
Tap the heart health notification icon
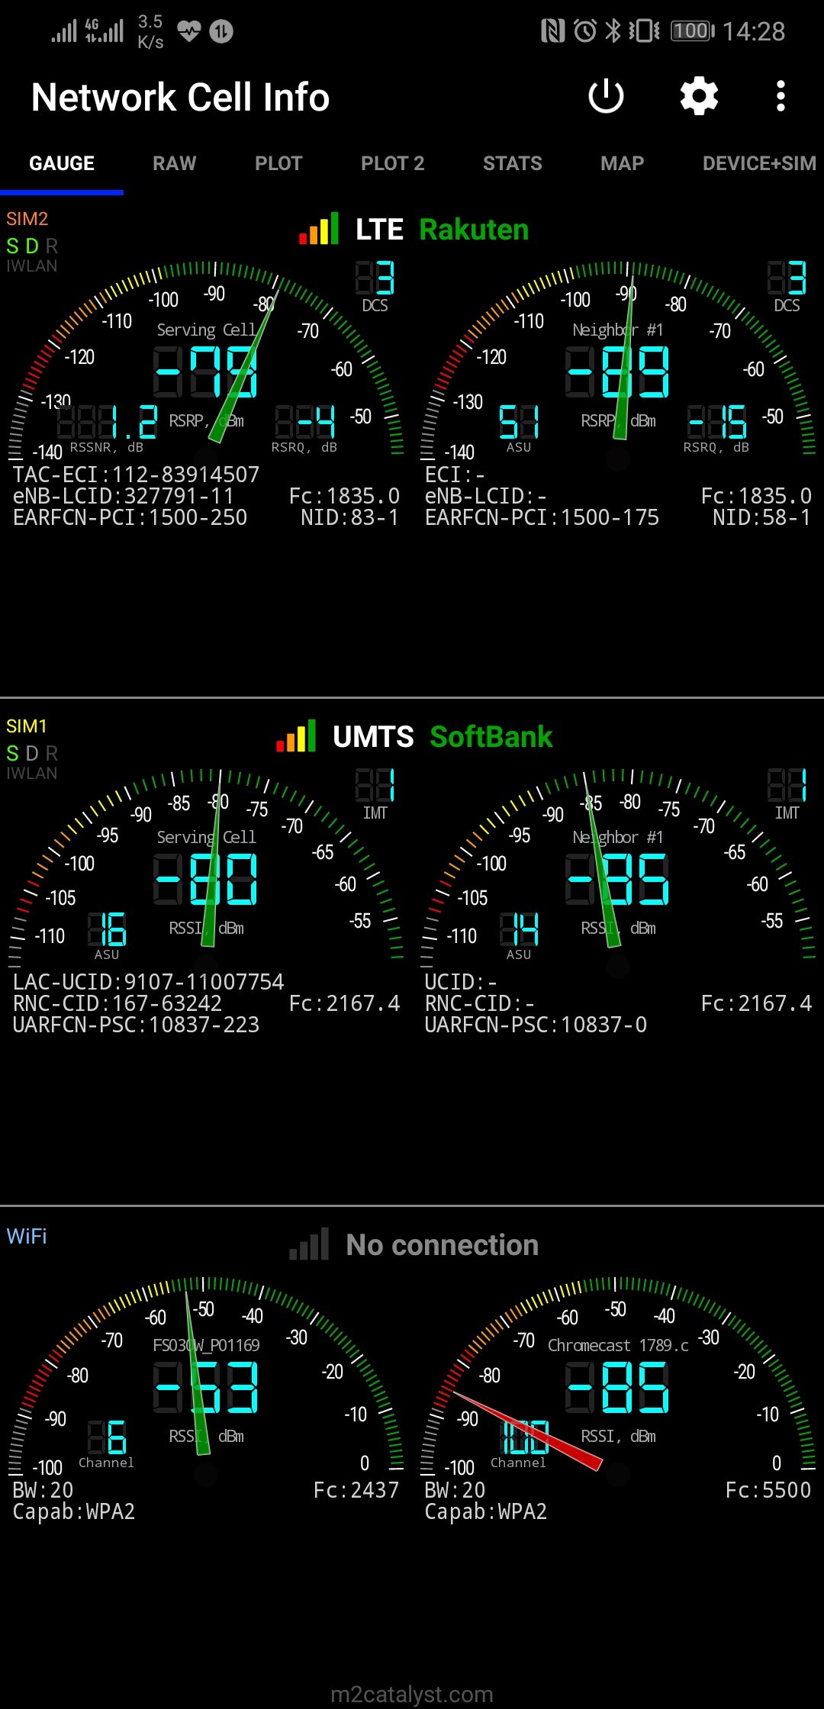[188, 31]
